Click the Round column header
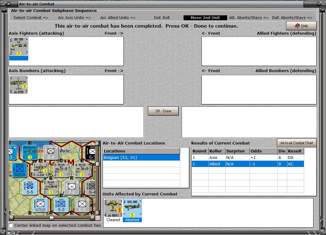 200,151
